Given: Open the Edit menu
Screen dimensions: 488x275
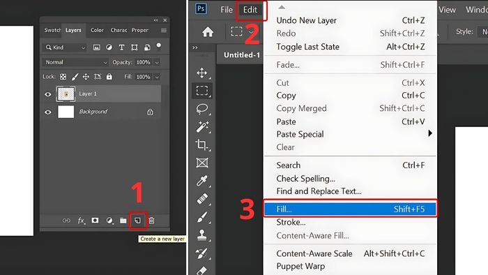Looking at the screenshot, I should click(250, 10).
